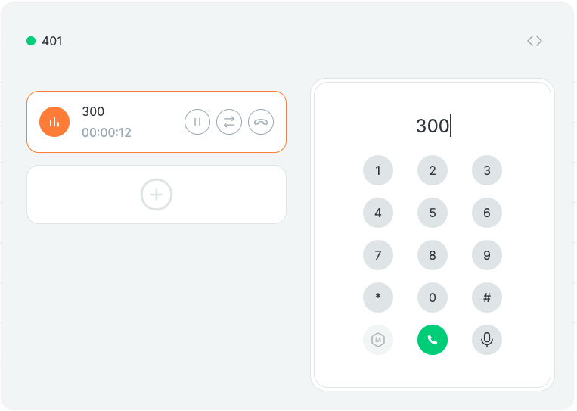Click the green status dot for 401
Viewport: 577px width, 411px height.
pyautogui.click(x=31, y=41)
